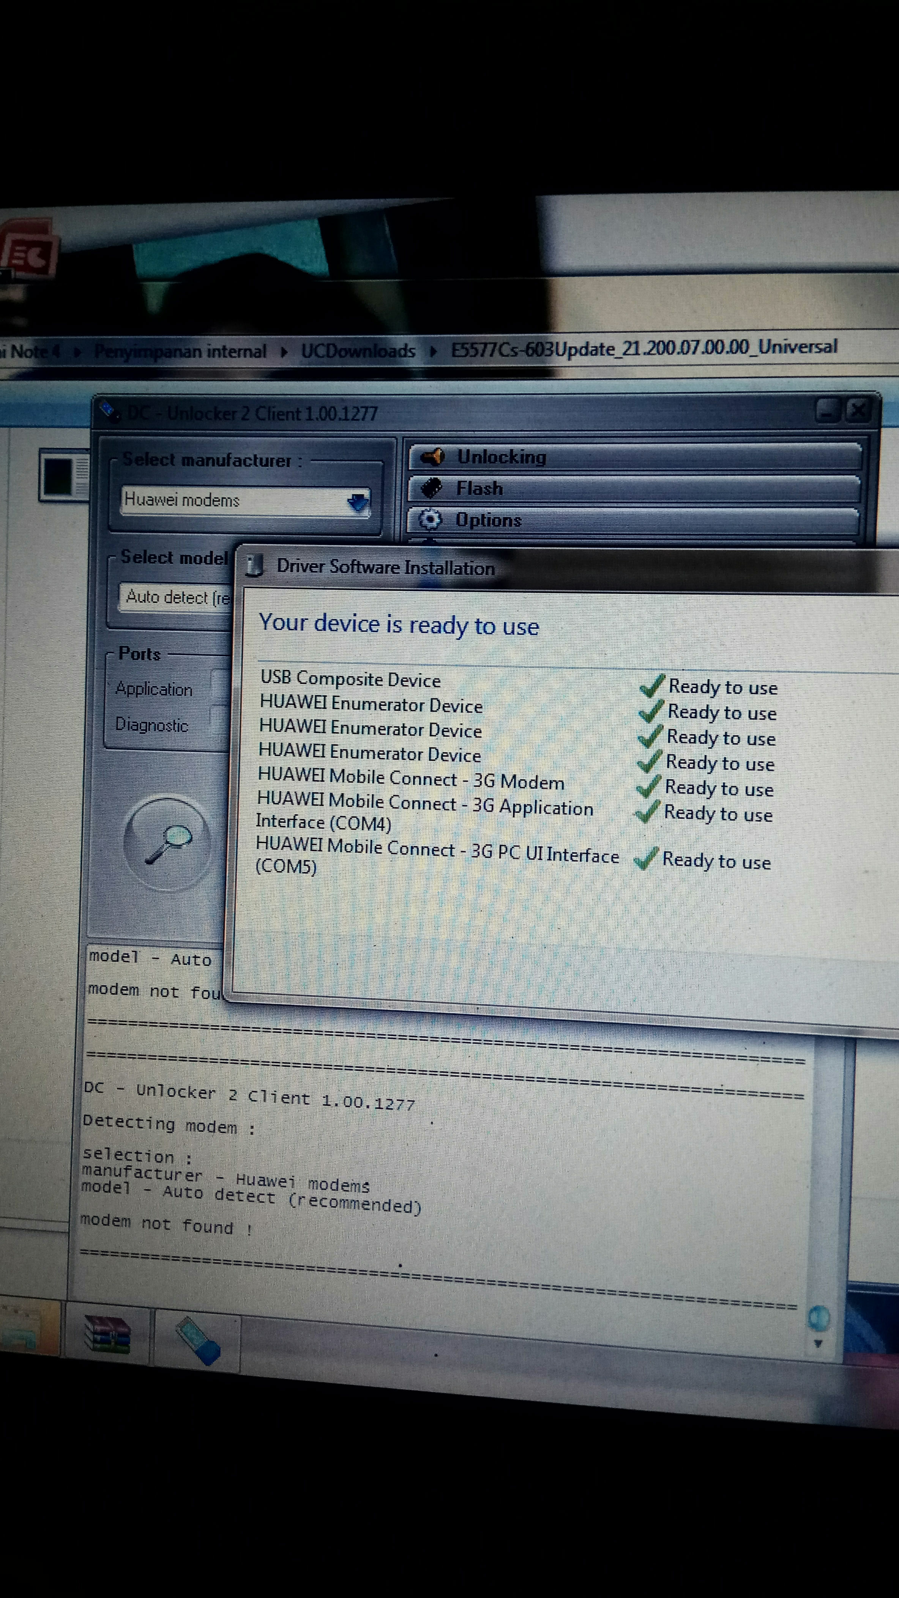899x1598 pixels.
Task: Click the magnifier detect modem button
Action: point(167,843)
